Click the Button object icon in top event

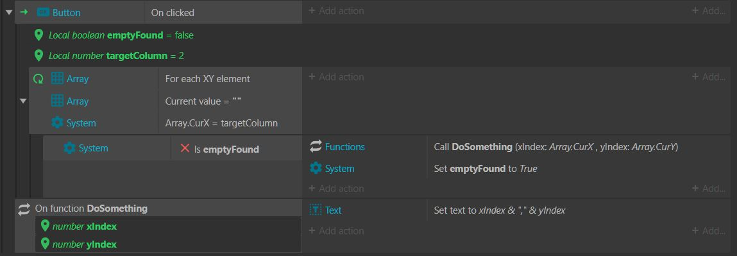43,13
